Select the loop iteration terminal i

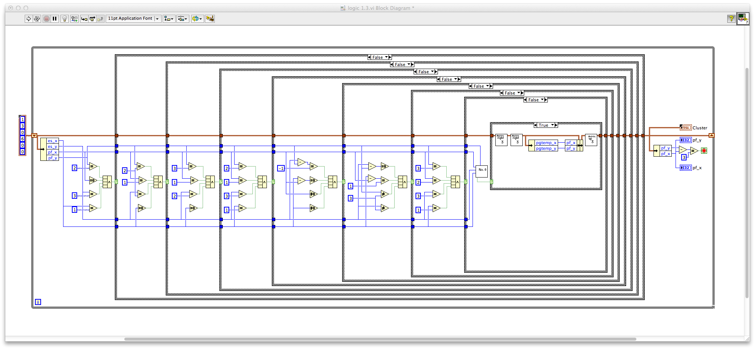pyautogui.click(x=38, y=302)
